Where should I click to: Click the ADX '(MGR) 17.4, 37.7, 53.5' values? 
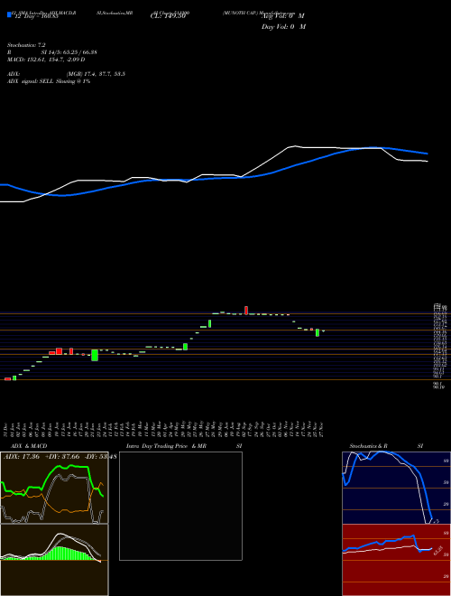click(x=96, y=74)
